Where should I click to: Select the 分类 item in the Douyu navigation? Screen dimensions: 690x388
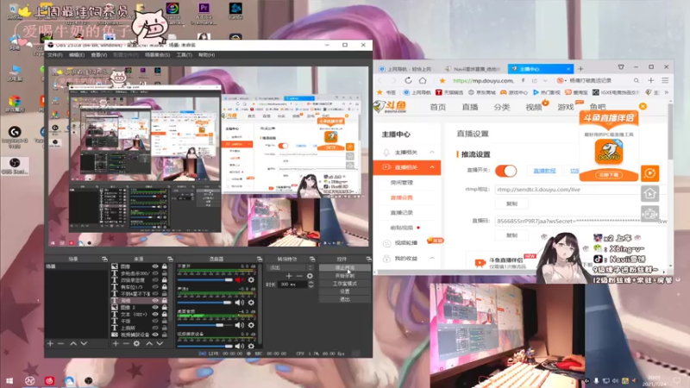502,107
